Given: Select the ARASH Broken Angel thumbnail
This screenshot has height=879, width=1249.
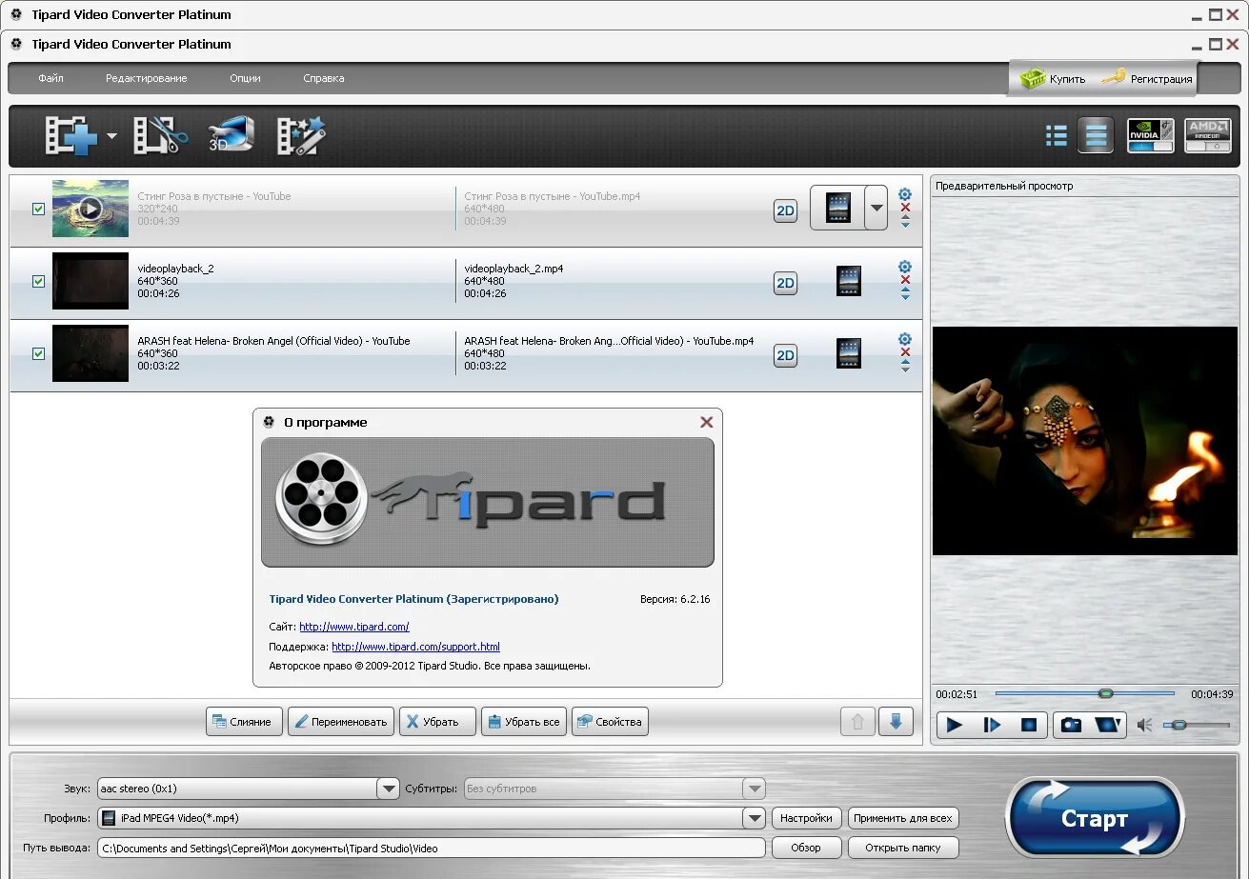Looking at the screenshot, I should (91, 353).
